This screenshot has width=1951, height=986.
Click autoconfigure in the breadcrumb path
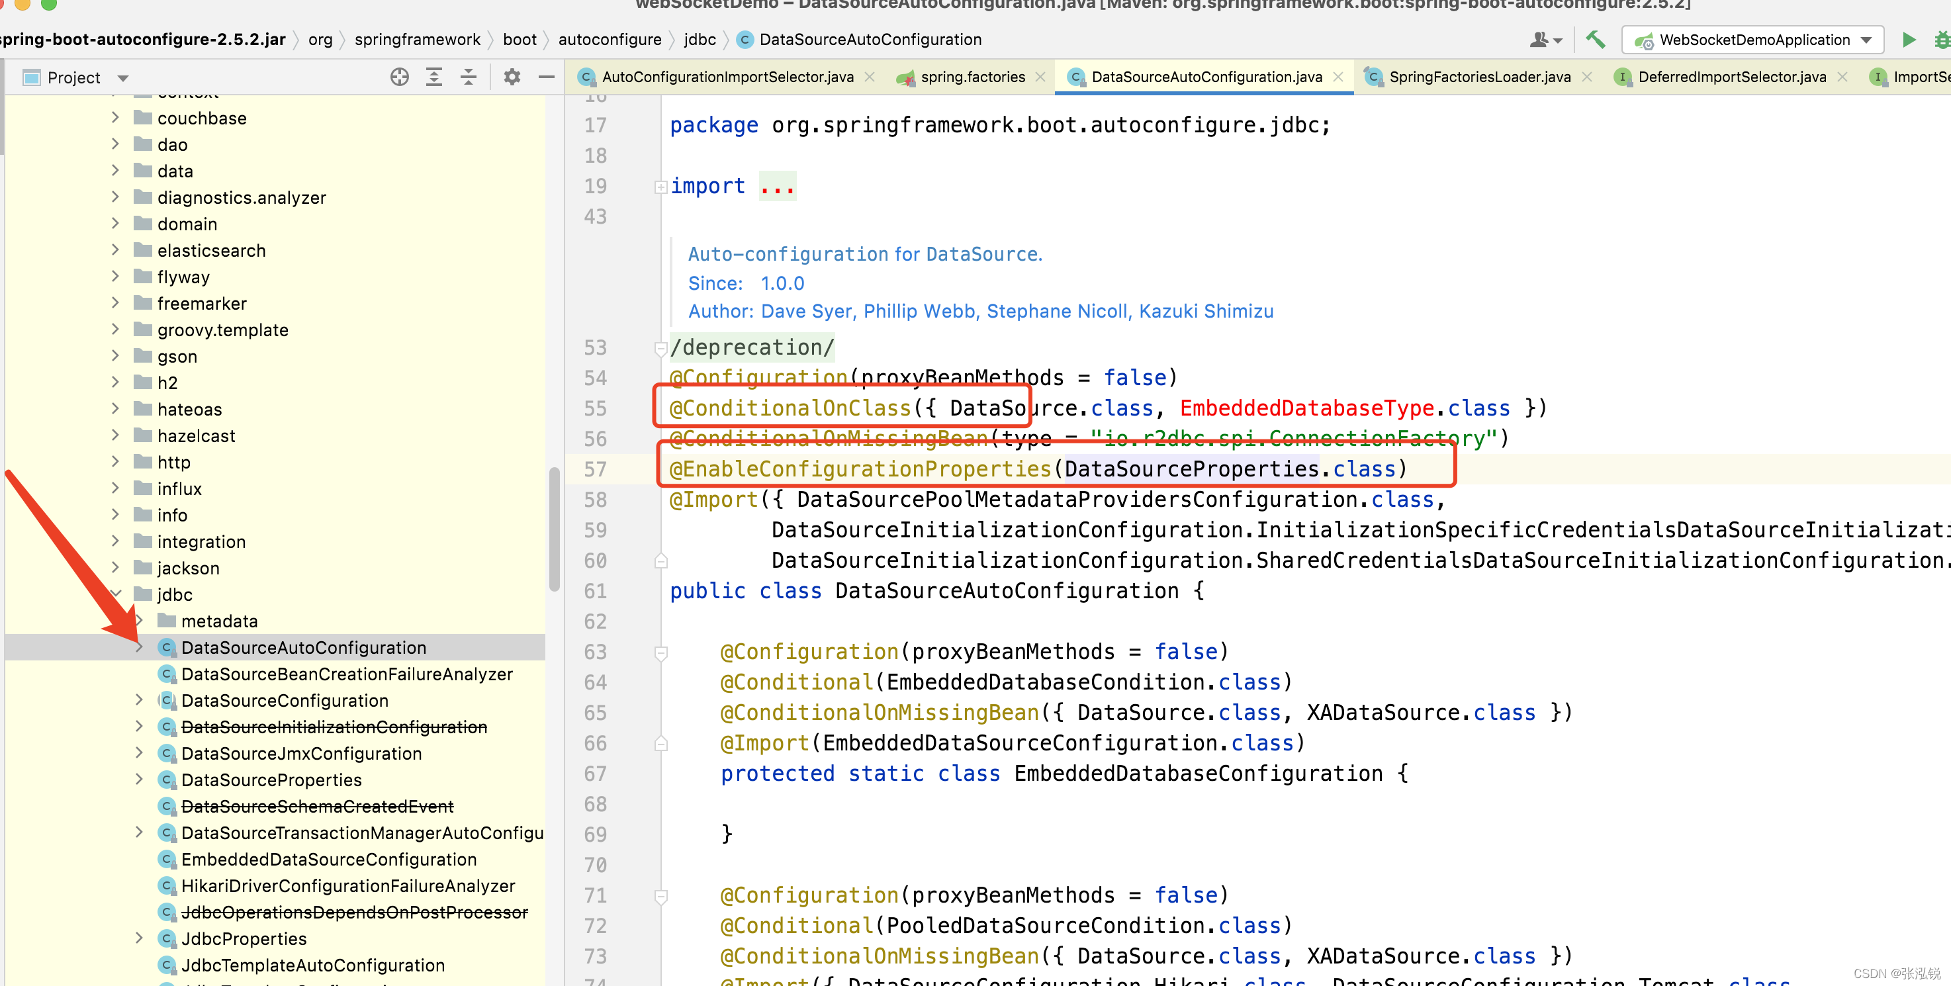[x=609, y=40]
